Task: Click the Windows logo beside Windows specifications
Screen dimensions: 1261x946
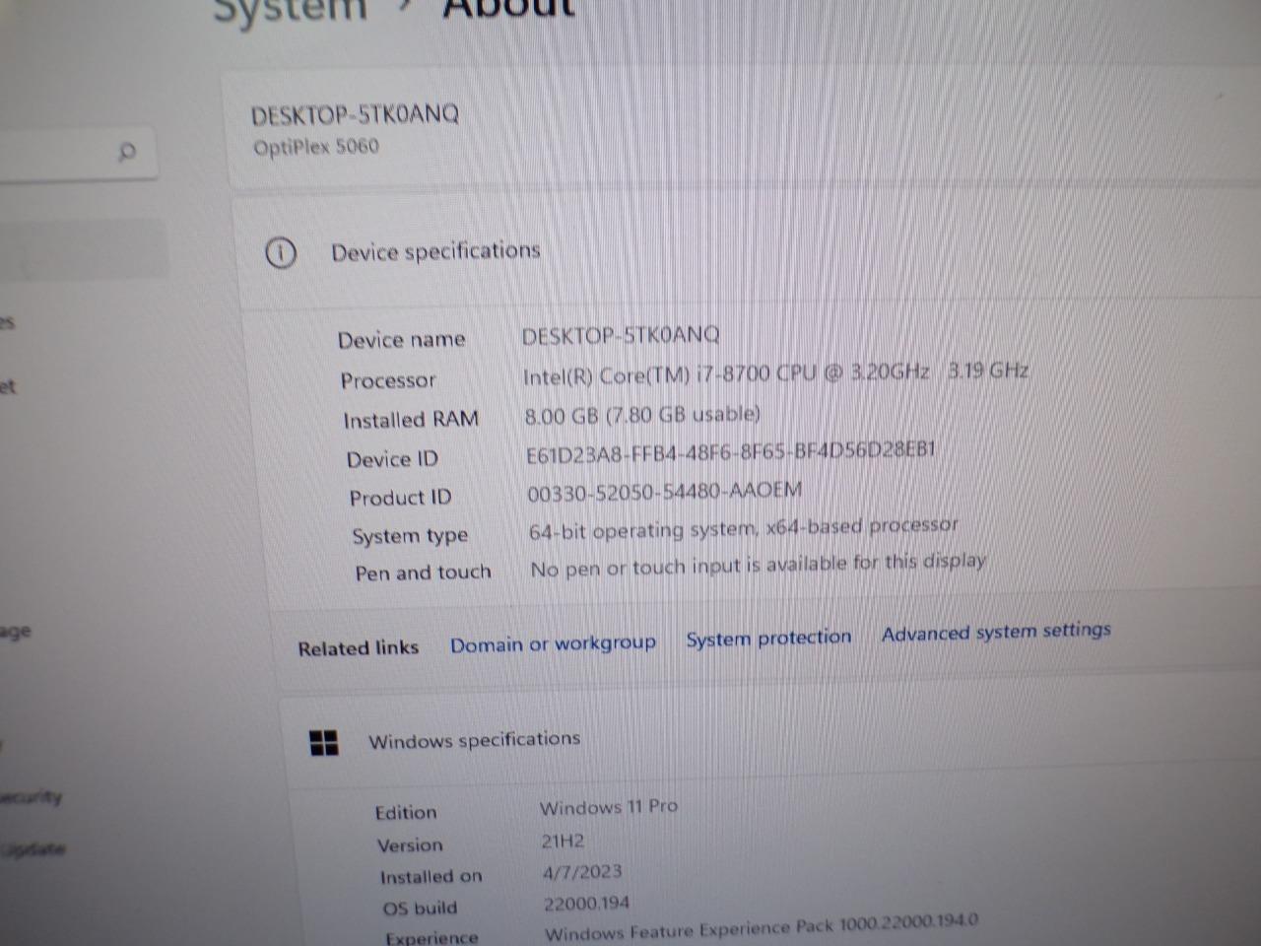Action: [324, 742]
